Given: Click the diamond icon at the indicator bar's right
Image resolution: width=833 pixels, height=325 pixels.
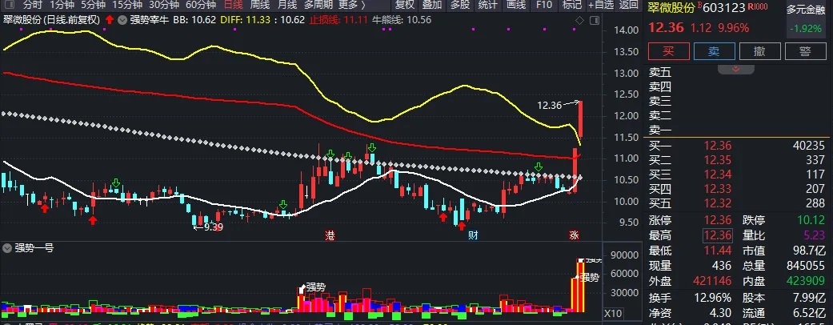Looking at the screenshot, I should pyautogui.click(x=579, y=20).
